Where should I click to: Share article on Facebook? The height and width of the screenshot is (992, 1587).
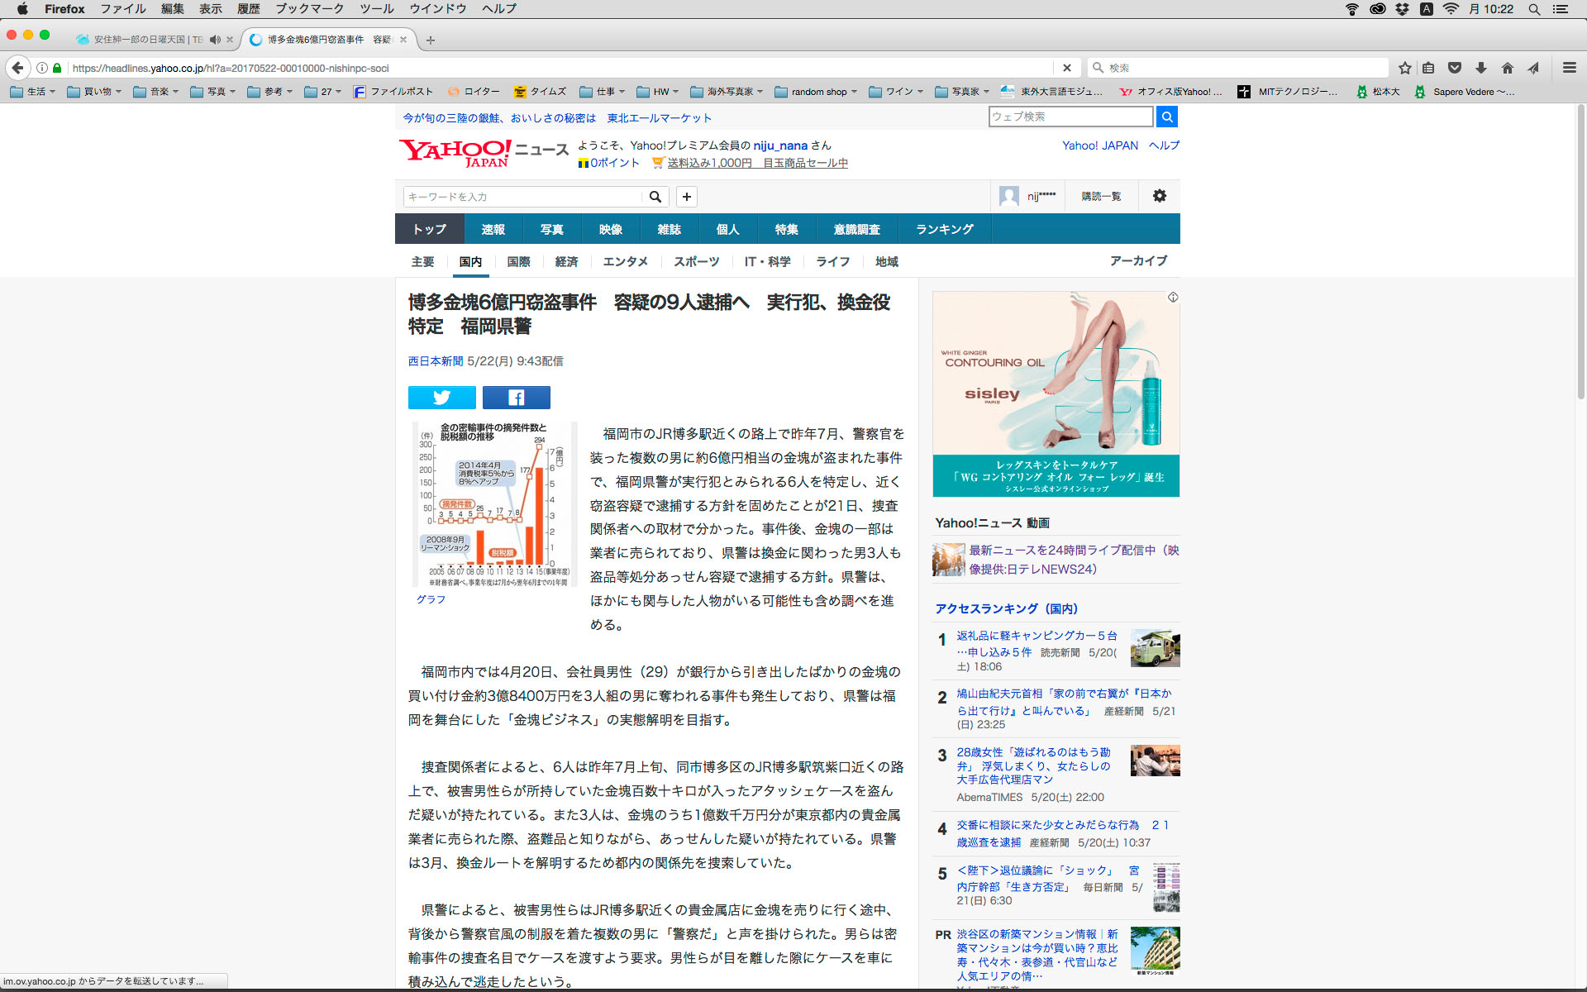click(516, 398)
